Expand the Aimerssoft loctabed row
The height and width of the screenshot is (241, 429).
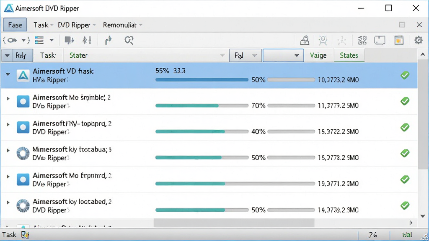pos(8,203)
